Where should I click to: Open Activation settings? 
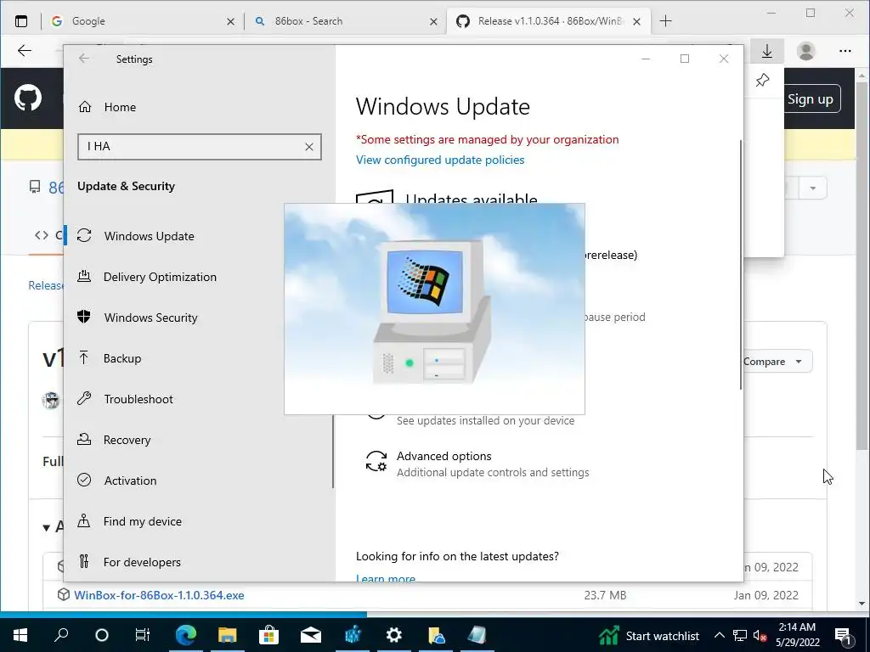coord(130,481)
